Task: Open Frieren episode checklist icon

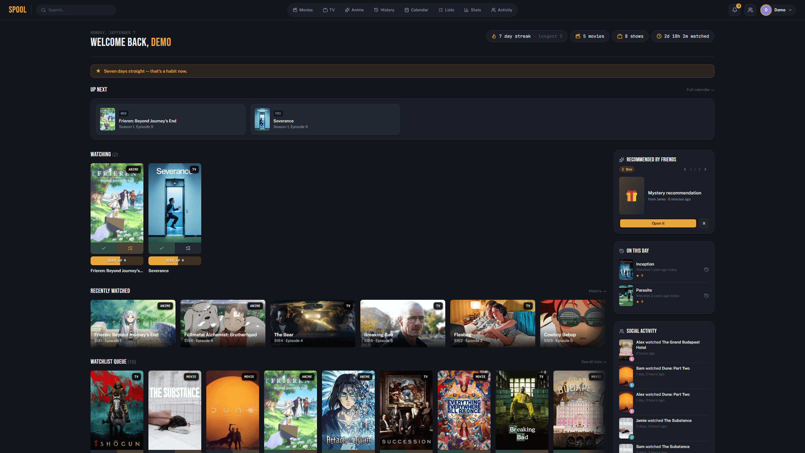Action: (x=130, y=248)
